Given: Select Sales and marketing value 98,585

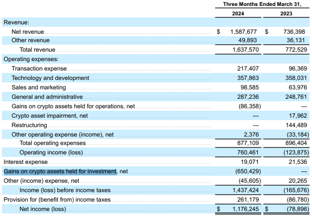Looking at the screenshot, I should click(248, 87).
